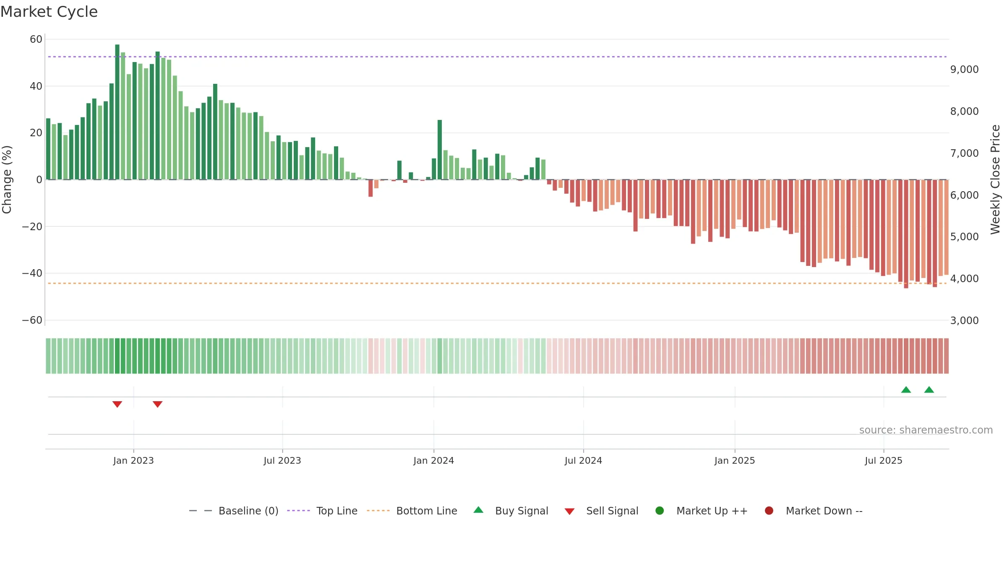Click the dark red Market Down circle in legend

pyautogui.click(x=769, y=511)
